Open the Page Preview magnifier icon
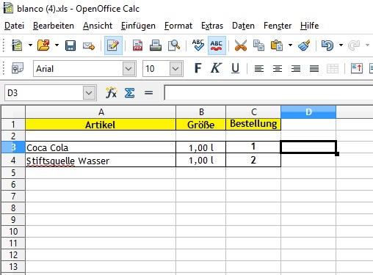 [x=174, y=45]
